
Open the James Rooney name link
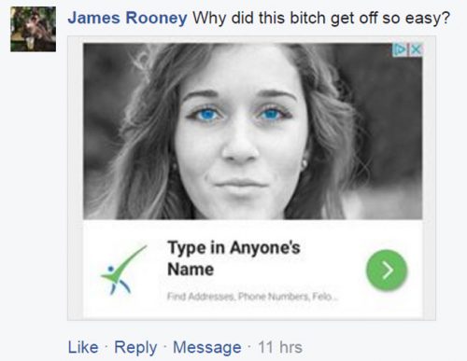click(x=127, y=18)
